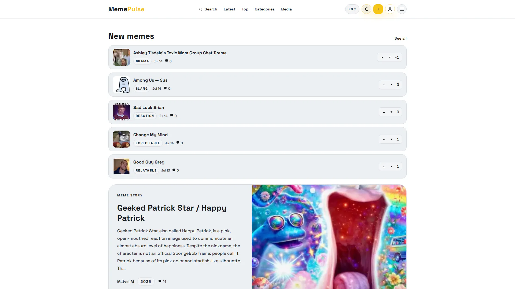This screenshot has width=515, height=289.
Task: Upvote the Among Us — Sus meme
Action: point(384,85)
